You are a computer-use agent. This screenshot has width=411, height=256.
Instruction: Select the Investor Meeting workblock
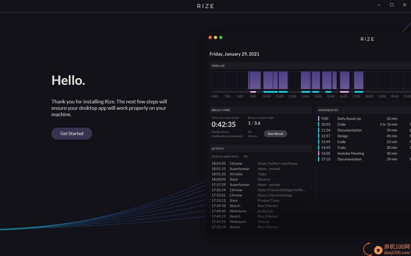point(364,153)
